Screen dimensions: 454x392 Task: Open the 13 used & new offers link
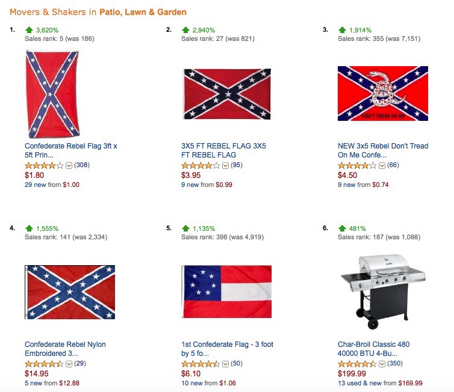[x=380, y=383]
